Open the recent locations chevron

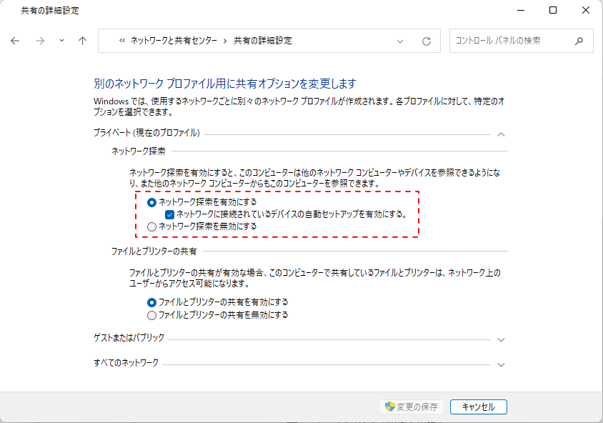(61, 41)
